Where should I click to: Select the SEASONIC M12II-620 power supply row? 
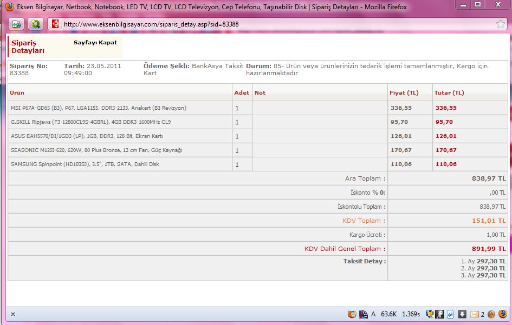(258, 150)
